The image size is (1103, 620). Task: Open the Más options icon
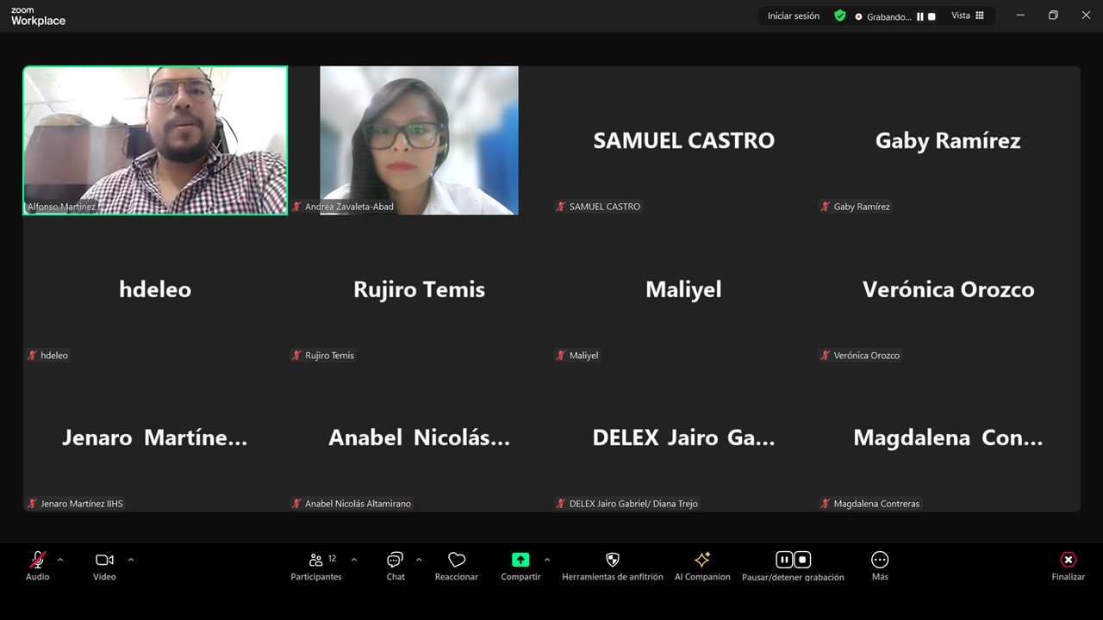tap(880, 560)
